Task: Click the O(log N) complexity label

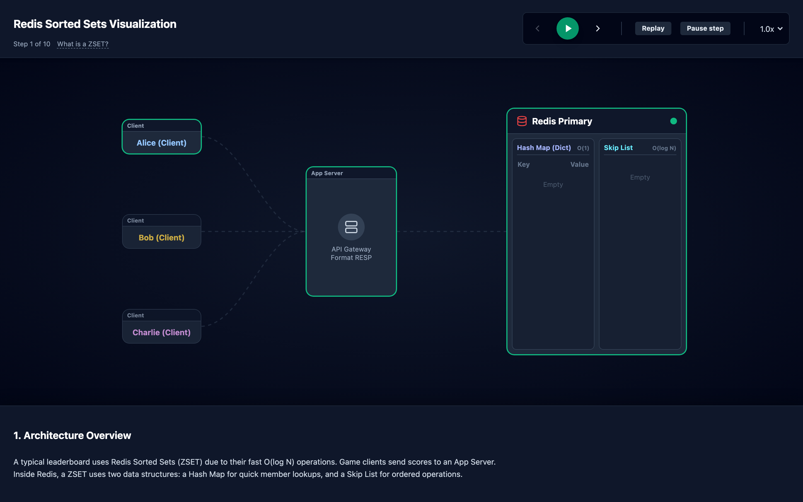Action: pyautogui.click(x=664, y=148)
